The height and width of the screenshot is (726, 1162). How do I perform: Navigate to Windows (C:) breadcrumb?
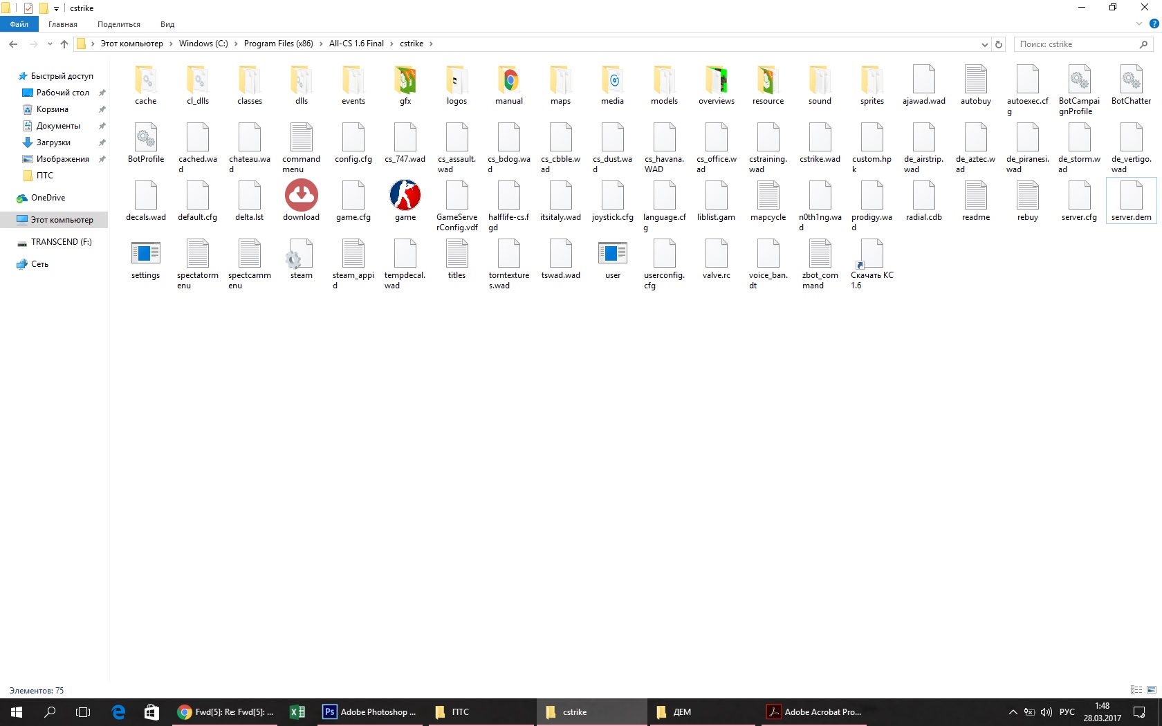tap(203, 44)
